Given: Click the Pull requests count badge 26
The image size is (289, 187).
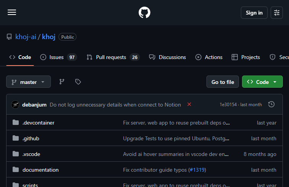Looking at the screenshot, I should (135, 57).
